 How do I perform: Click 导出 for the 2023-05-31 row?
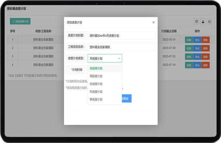197,40
